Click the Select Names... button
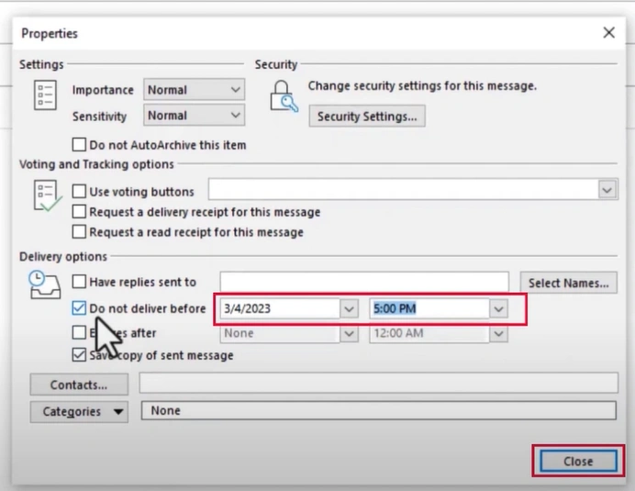 coord(569,283)
